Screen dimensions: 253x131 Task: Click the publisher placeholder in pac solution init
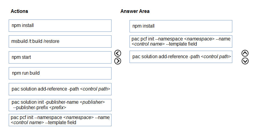(x=92, y=102)
